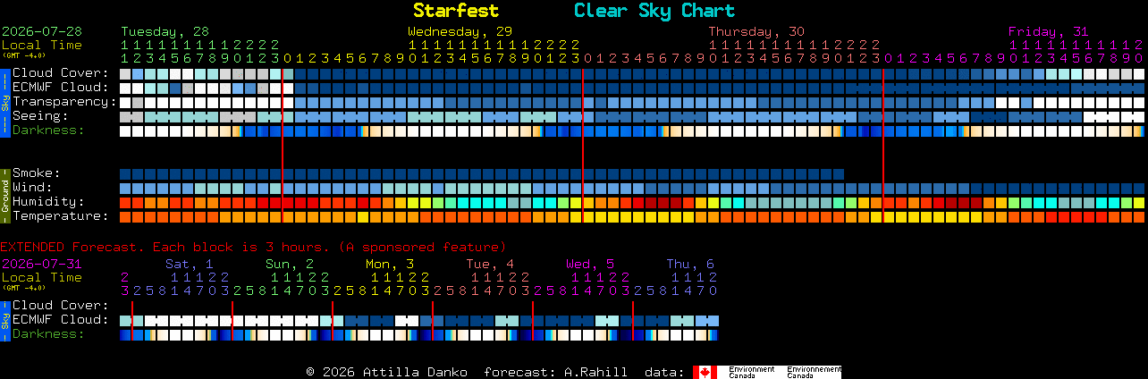This screenshot has height=379, width=1148.
Task: Click the Clear Sky Chart heading
Action: (x=654, y=11)
